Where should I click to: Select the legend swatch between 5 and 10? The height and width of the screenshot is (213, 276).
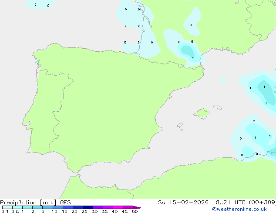pos(47,207)
